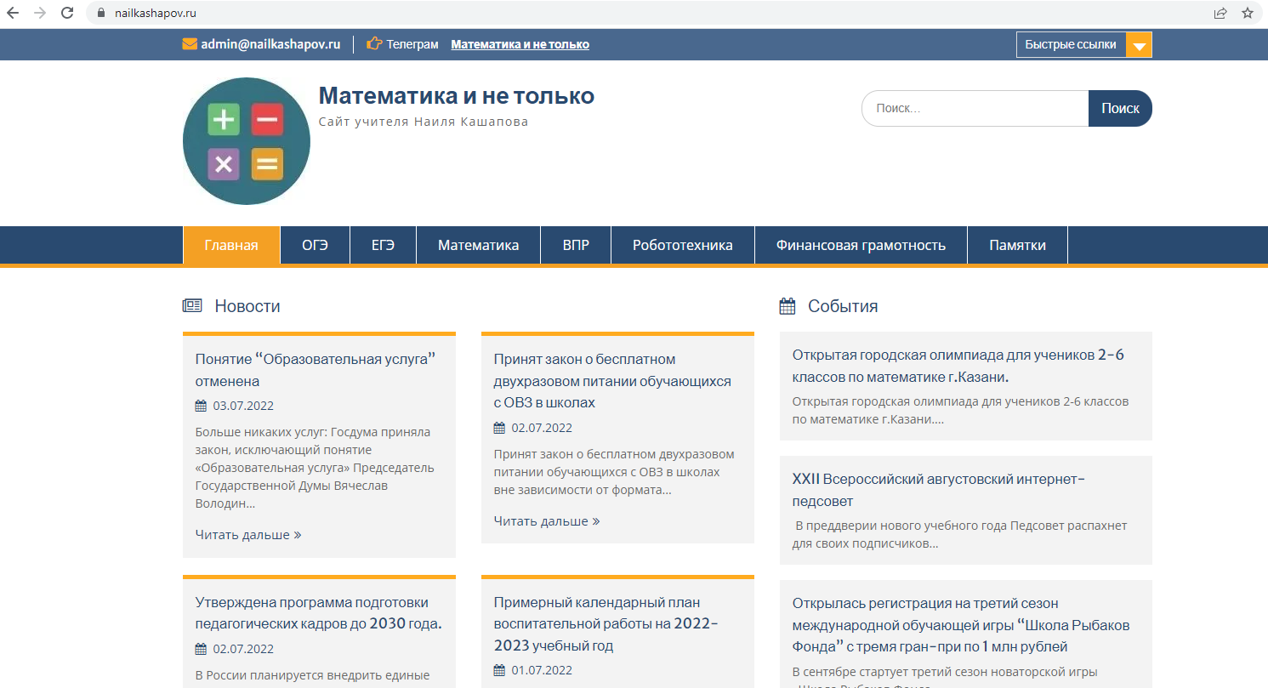Click the envelope email icon
This screenshot has height=688, width=1268.
pyautogui.click(x=190, y=44)
